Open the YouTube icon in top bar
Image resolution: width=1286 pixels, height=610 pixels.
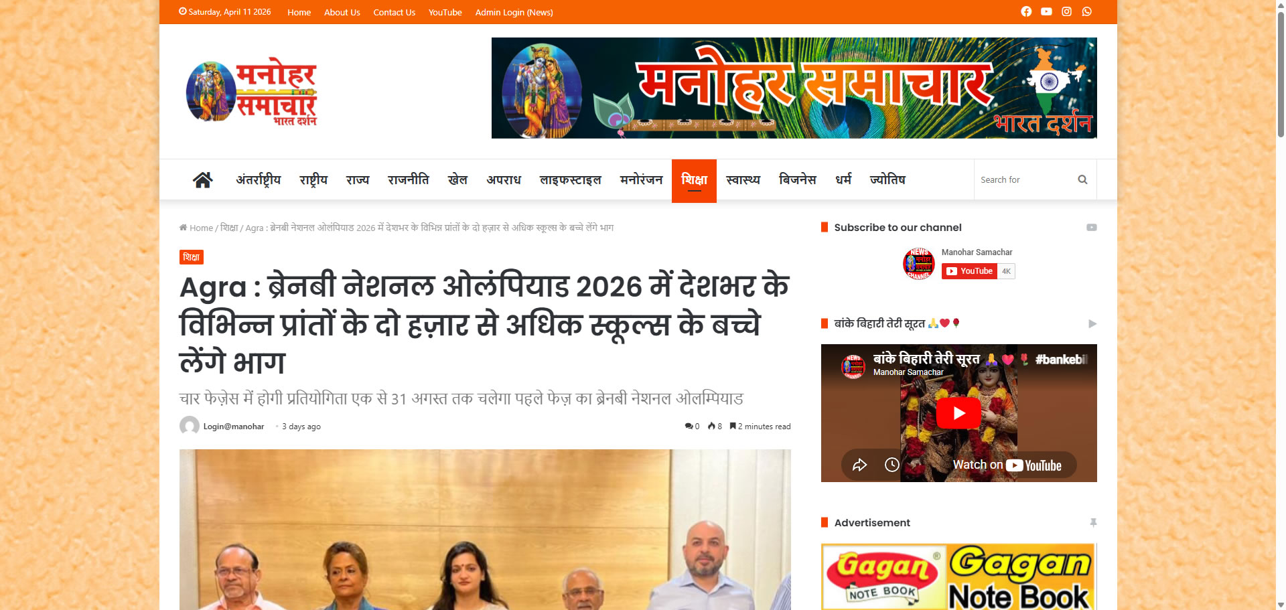point(1046,11)
